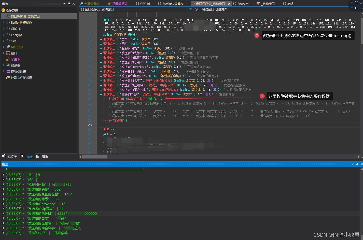Click the 程序数据 smiley icon
The image size is (363, 240).
click(3, 10)
